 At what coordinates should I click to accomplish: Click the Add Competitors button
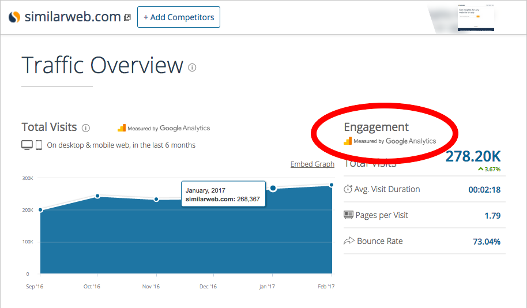(179, 17)
